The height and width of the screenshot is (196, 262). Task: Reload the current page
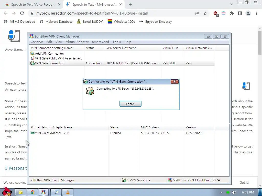click(x=22, y=13)
